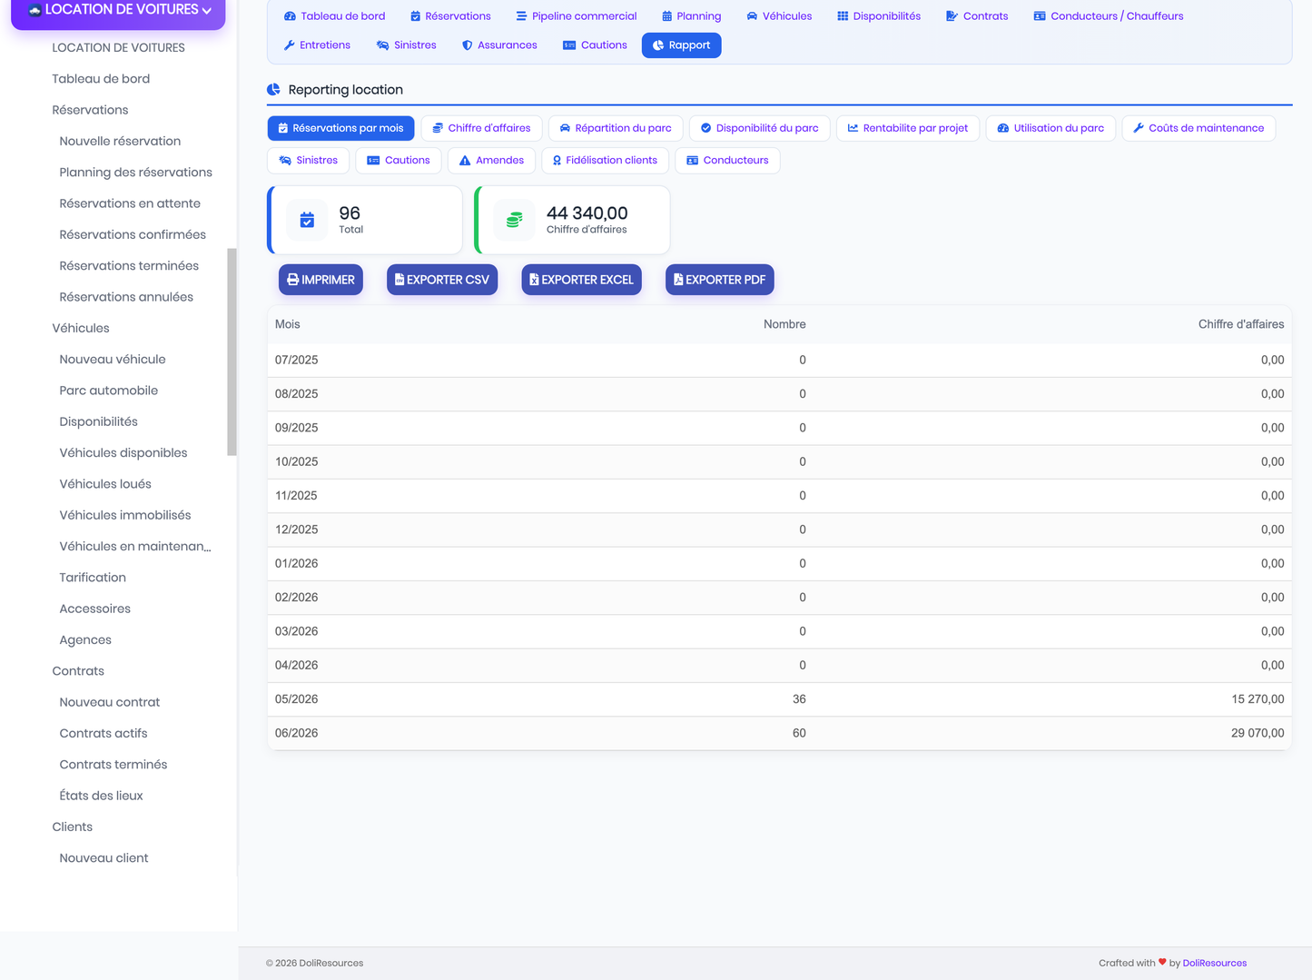This screenshot has height=980, width=1312.
Task: Open the Rentabilite par projet report
Action: [x=908, y=128]
